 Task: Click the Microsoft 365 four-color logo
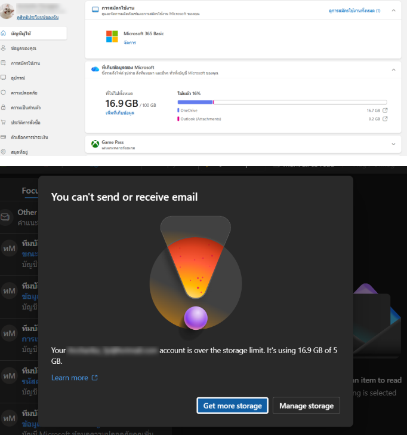click(112, 36)
